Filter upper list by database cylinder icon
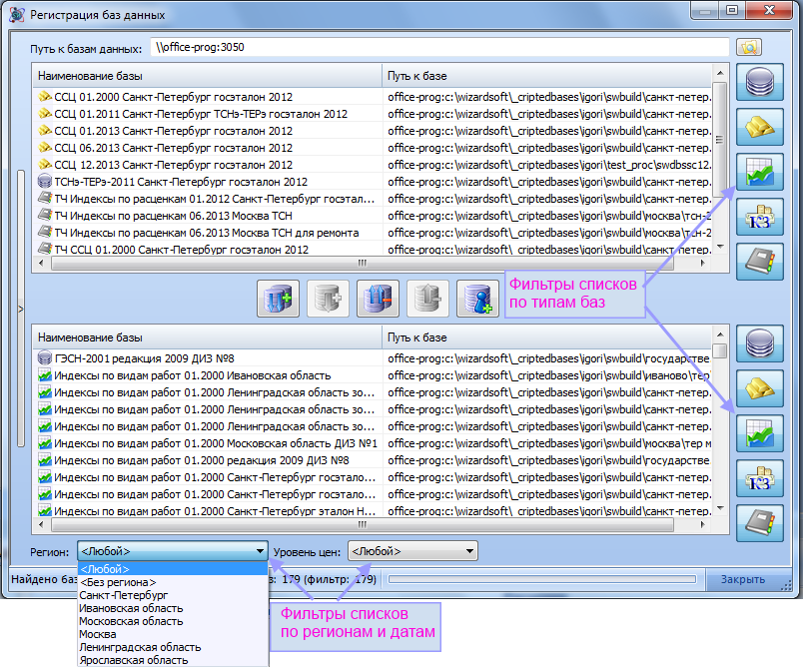Image resolution: width=803 pixels, height=667 pixels. (x=760, y=82)
